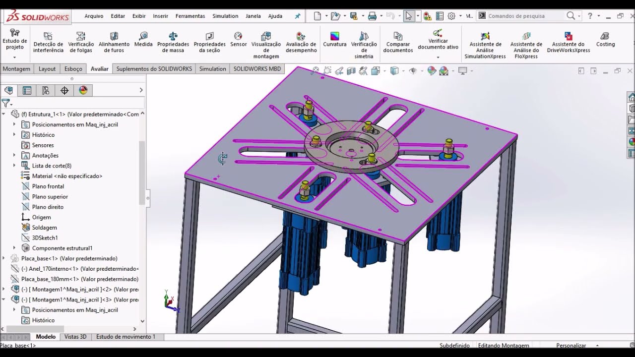Screen dimensions: 635x357
Task: Click Personalizar in the status bar
Action: pos(571,346)
